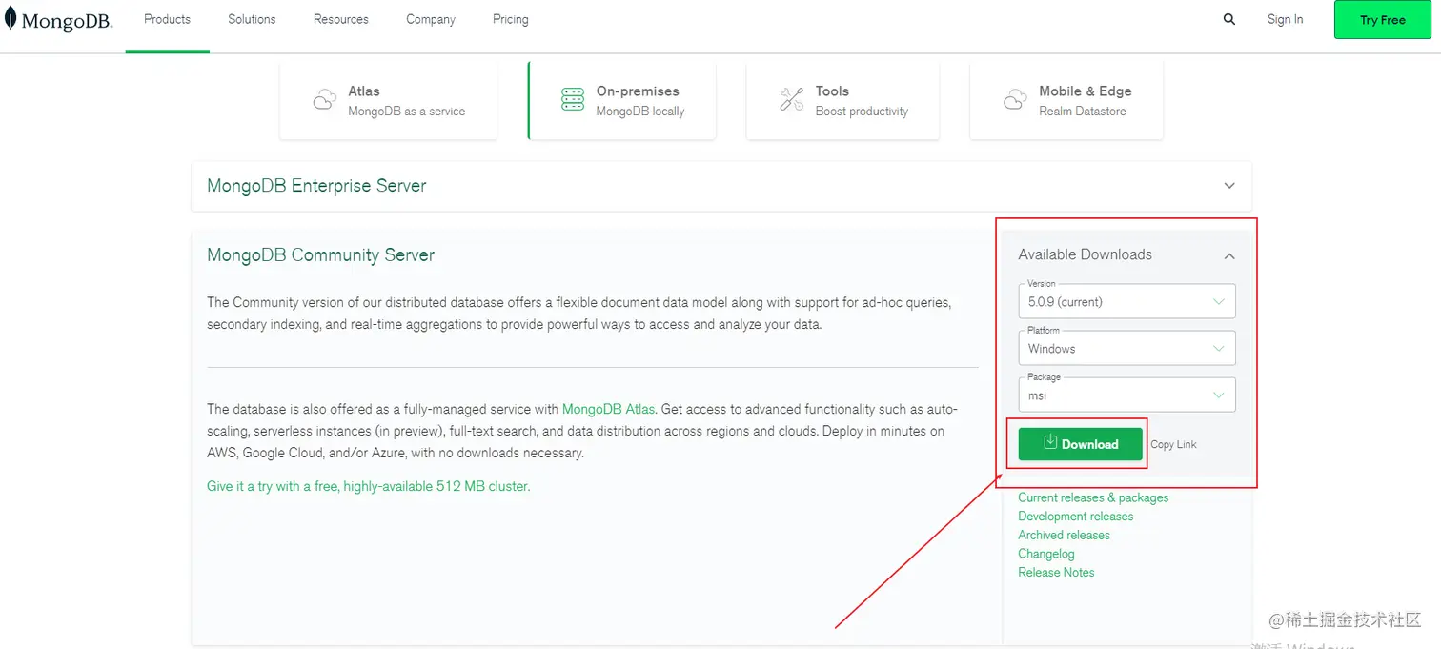Open the Release Notes link
Screen dimensions: 1441x649
click(x=1056, y=572)
